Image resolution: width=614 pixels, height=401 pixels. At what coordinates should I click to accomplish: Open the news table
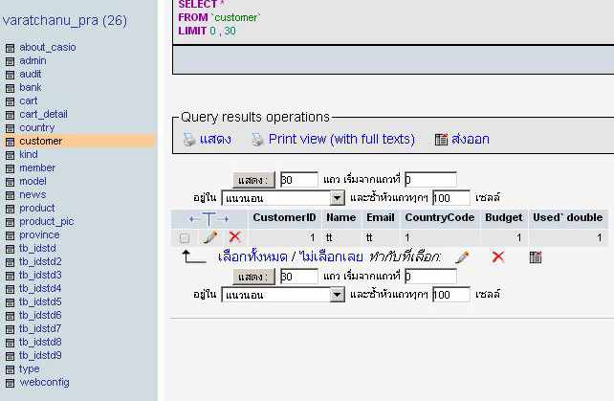[x=33, y=195]
